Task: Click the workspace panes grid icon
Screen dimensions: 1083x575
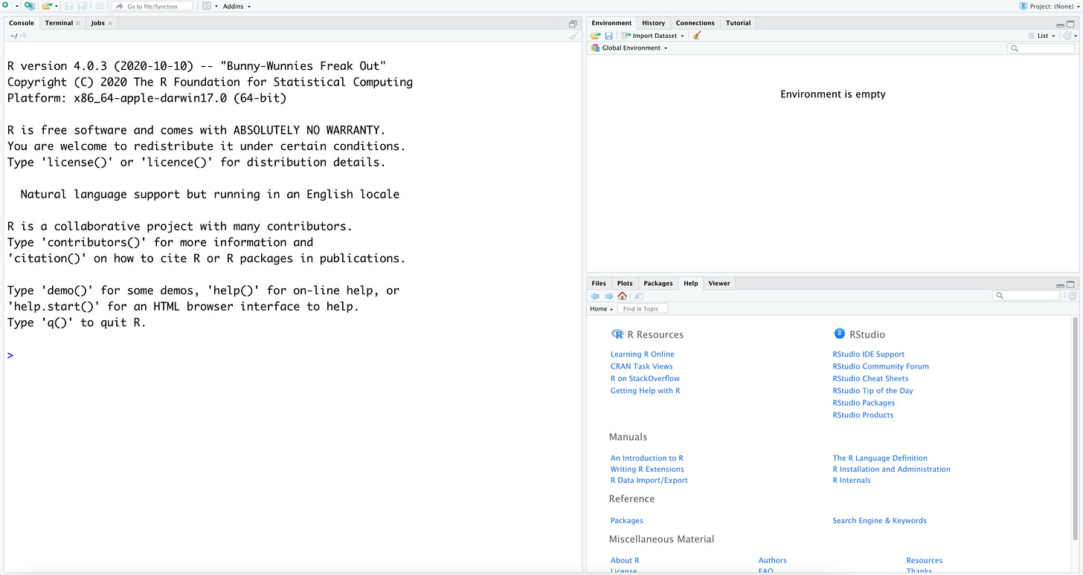Action: [x=207, y=6]
